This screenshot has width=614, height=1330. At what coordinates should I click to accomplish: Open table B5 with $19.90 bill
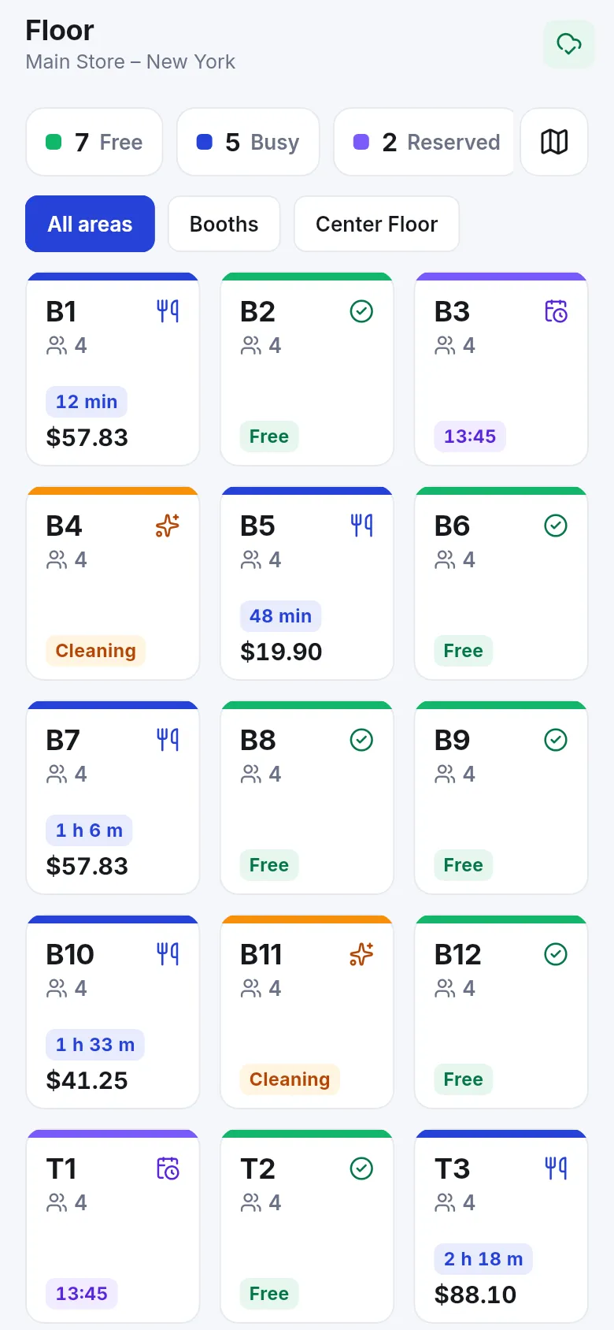tap(307, 583)
